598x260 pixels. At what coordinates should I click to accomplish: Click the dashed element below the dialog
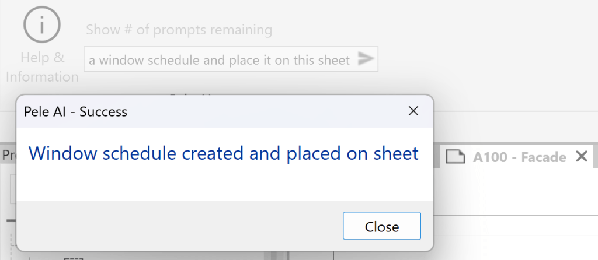point(73,257)
